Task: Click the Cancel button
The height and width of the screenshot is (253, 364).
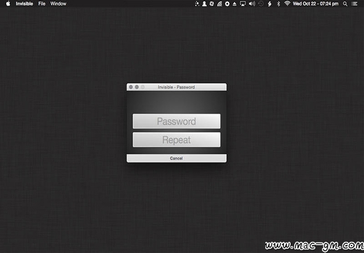Action: (176, 158)
